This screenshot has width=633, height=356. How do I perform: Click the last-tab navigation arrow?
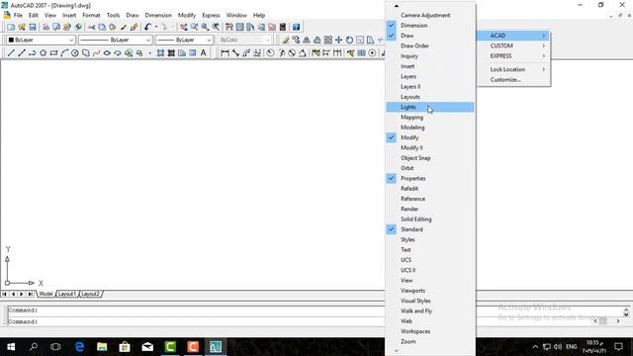pyautogui.click(x=31, y=294)
